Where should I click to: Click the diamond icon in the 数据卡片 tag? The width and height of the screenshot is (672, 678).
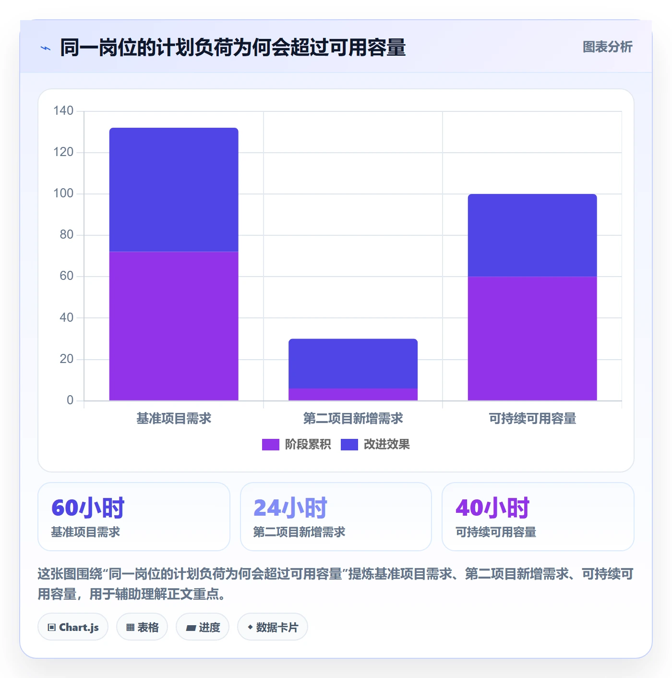pos(250,627)
